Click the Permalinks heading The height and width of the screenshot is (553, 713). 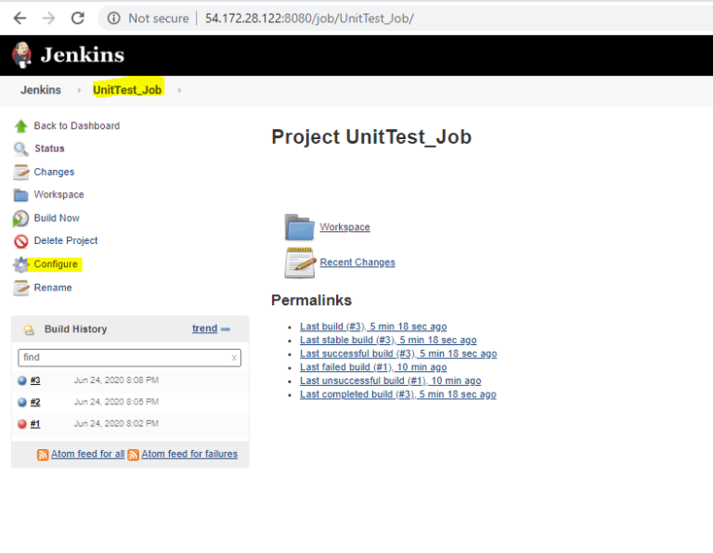tap(312, 301)
